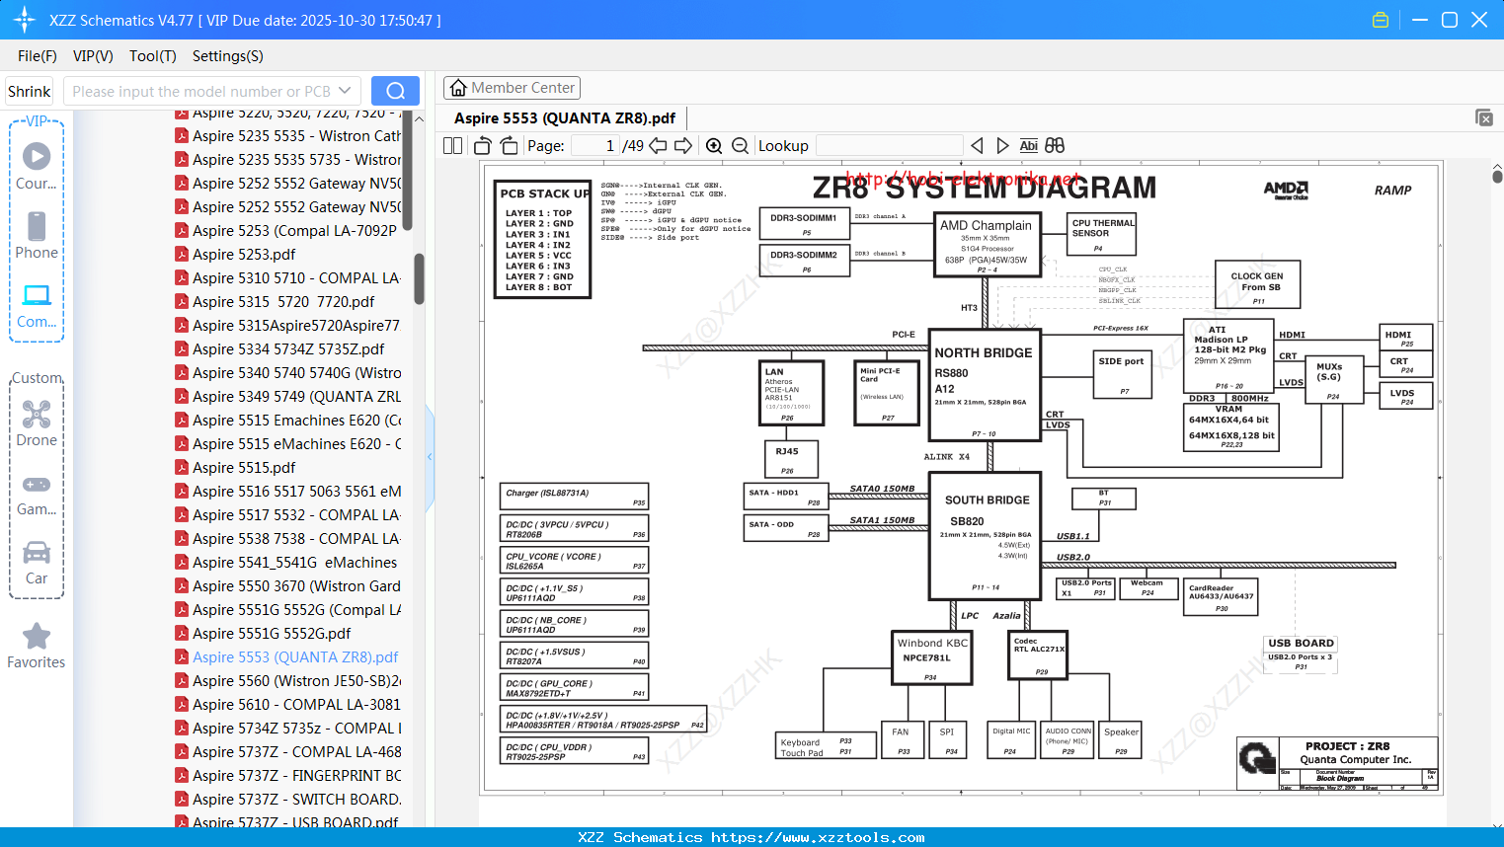The height and width of the screenshot is (847, 1504).
Task: Select Aspire 5553 (QUANTA ZR8).pdf in list
Action: [287, 657]
